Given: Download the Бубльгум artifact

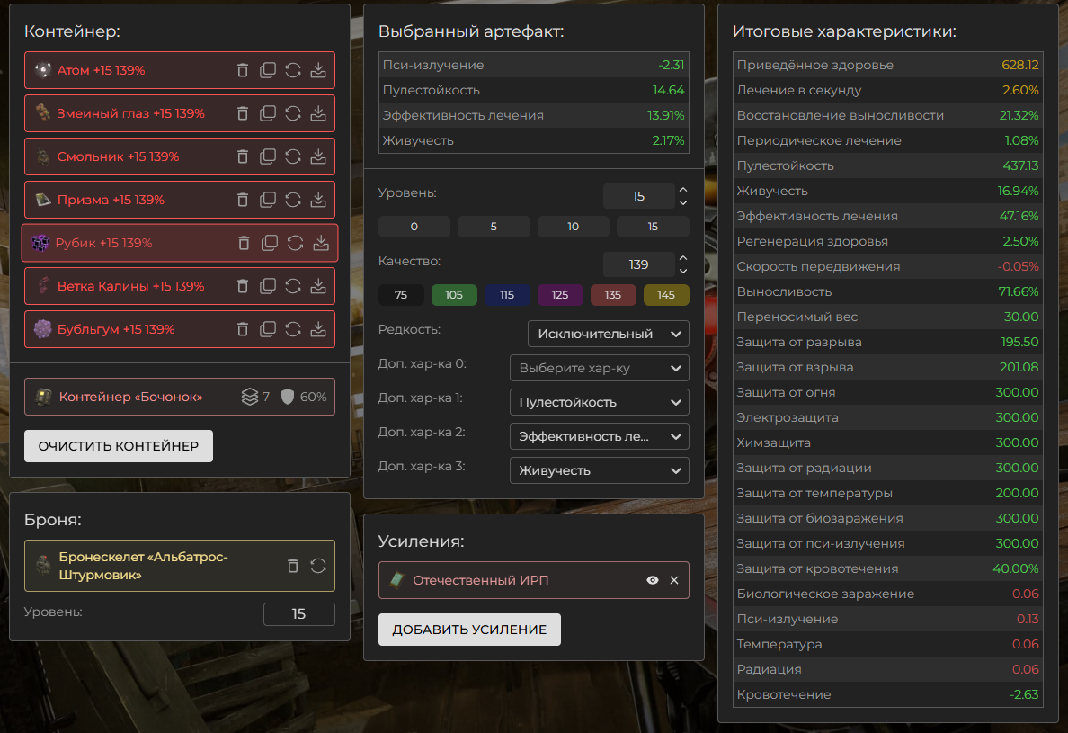Looking at the screenshot, I should point(318,329).
